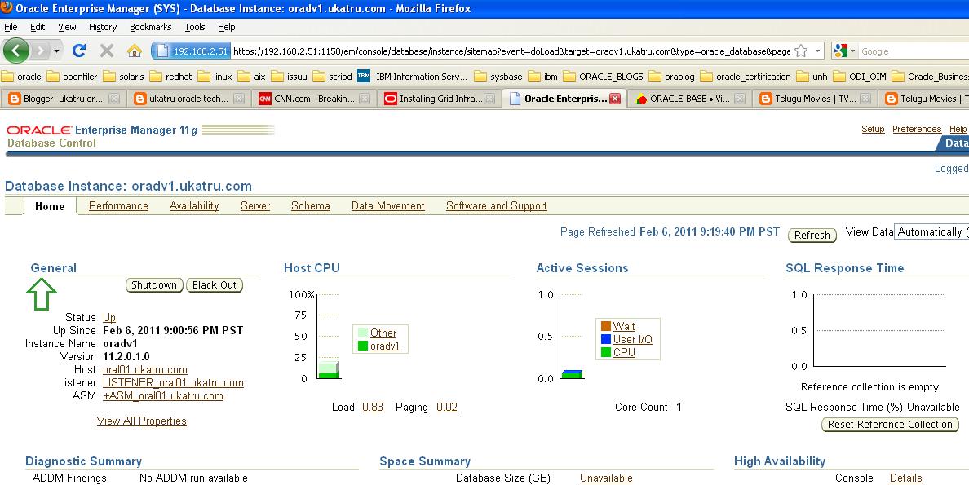Open the View Data Automatically dropdown
969x485 pixels.
(932, 232)
